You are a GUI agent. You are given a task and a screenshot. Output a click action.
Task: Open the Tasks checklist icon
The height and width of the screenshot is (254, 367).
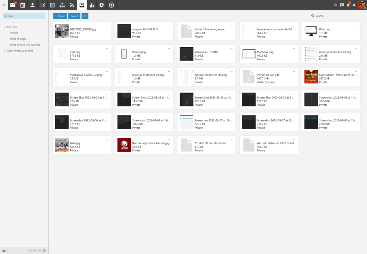pos(42,5)
